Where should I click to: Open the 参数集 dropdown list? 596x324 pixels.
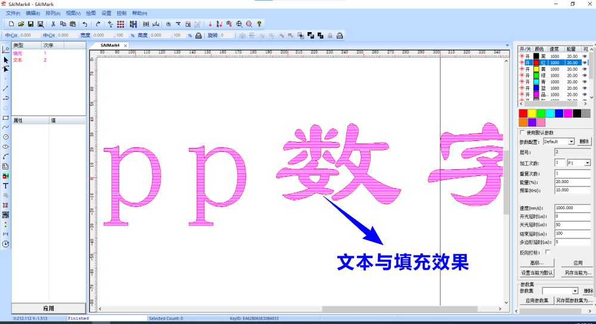pos(575,291)
